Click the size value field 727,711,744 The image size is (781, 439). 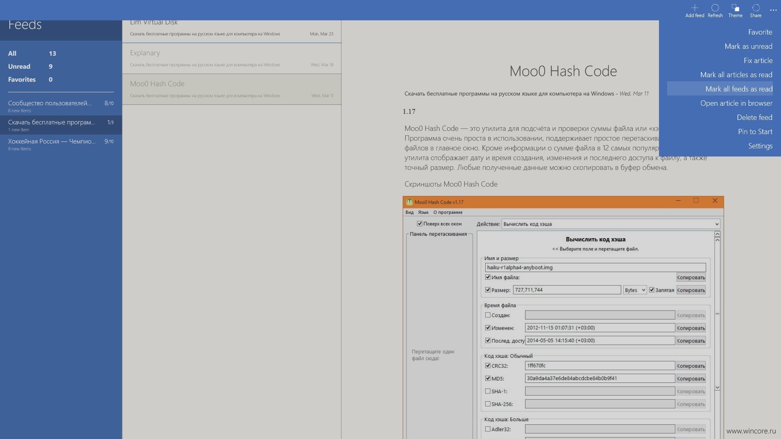tap(567, 290)
